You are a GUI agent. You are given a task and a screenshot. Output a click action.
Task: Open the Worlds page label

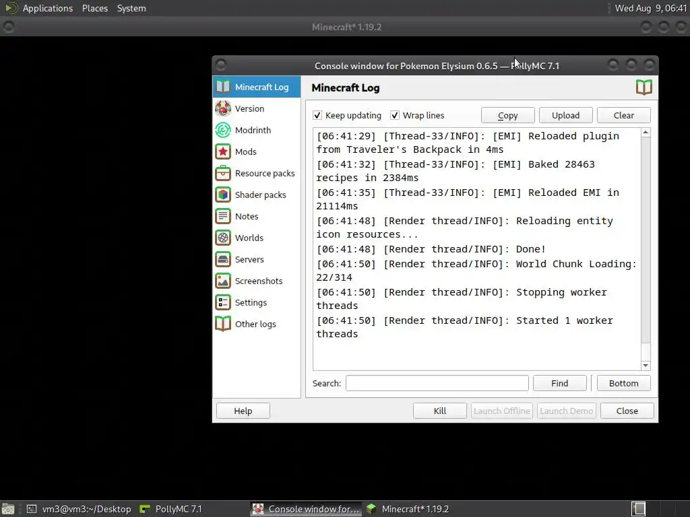[x=249, y=238]
